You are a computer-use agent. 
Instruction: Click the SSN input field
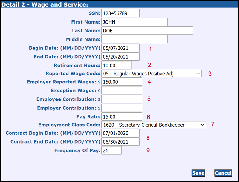click(x=121, y=13)
